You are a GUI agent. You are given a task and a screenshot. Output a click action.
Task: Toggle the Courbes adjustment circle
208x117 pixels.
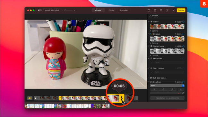(x=183, y=82)
